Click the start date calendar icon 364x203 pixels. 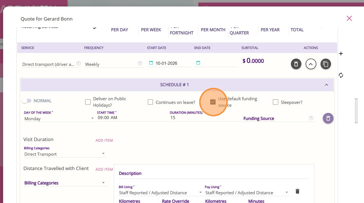click(x=151, y=63)
